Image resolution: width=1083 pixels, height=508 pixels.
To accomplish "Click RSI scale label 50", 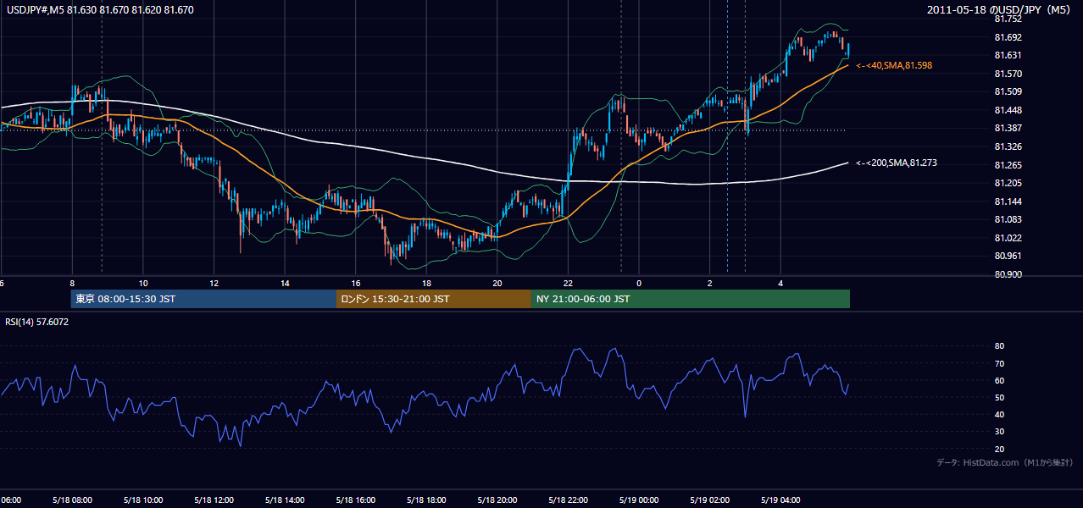I will 999,397.
